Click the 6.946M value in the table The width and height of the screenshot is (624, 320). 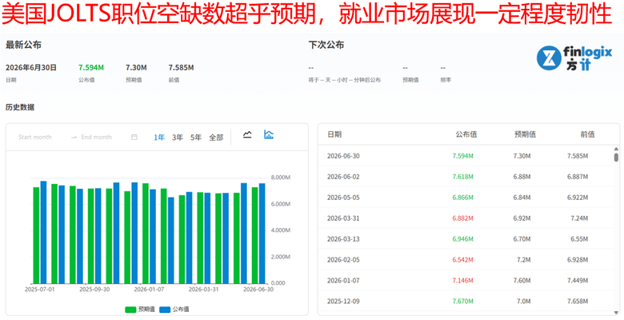(463, 239)
